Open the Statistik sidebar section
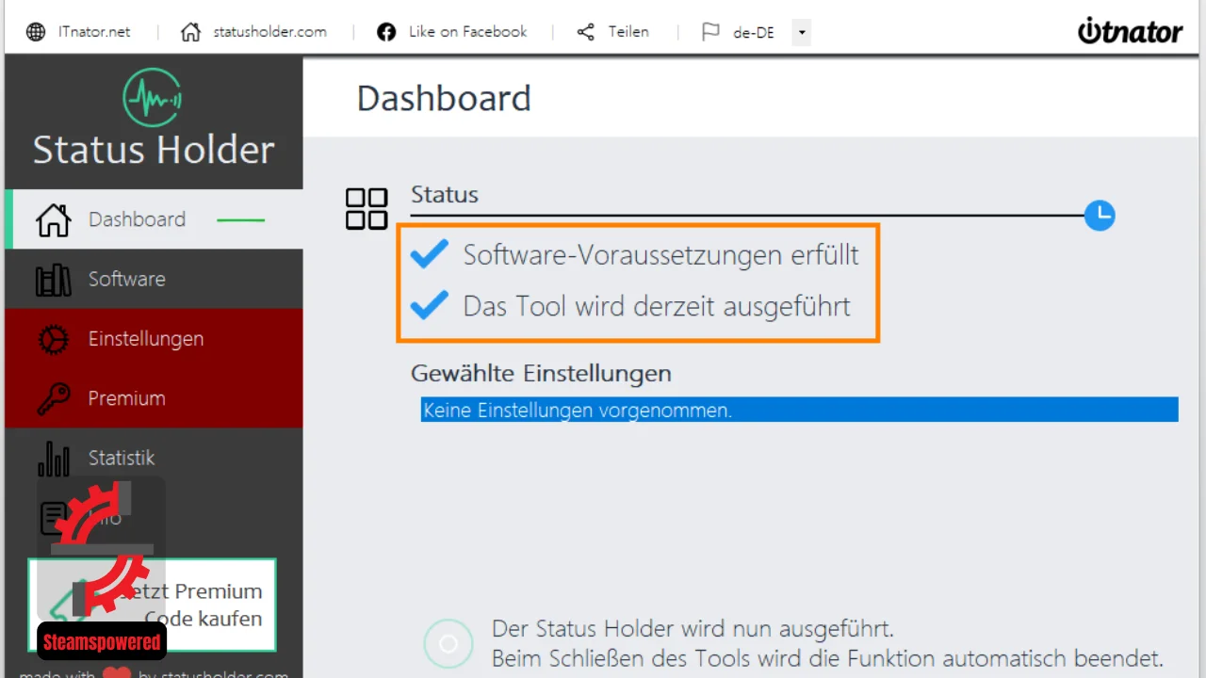This screenshot has height=678, width=1206. tap(154, 458)
